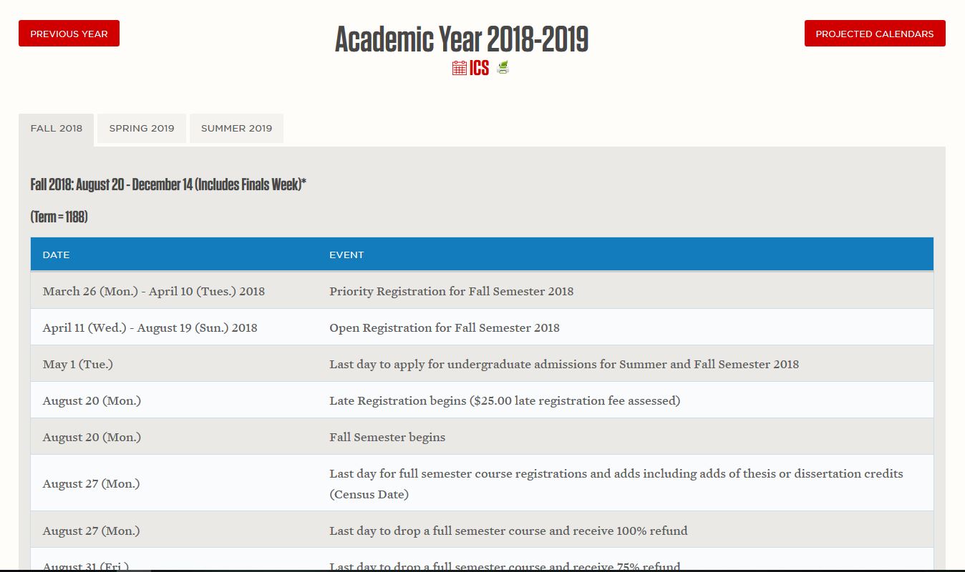Switch to the Summer 2019 tab
965x572 pixels.
(236, 129)
